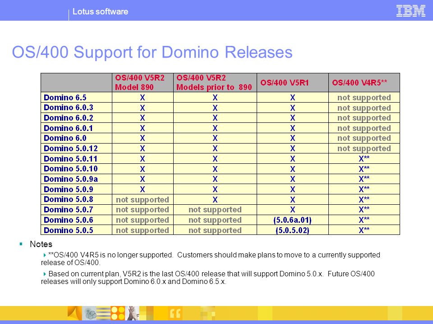Select the 'Domino 5.0.12' row label
Screen dimensions: 433x324
[x=71, y=148]
